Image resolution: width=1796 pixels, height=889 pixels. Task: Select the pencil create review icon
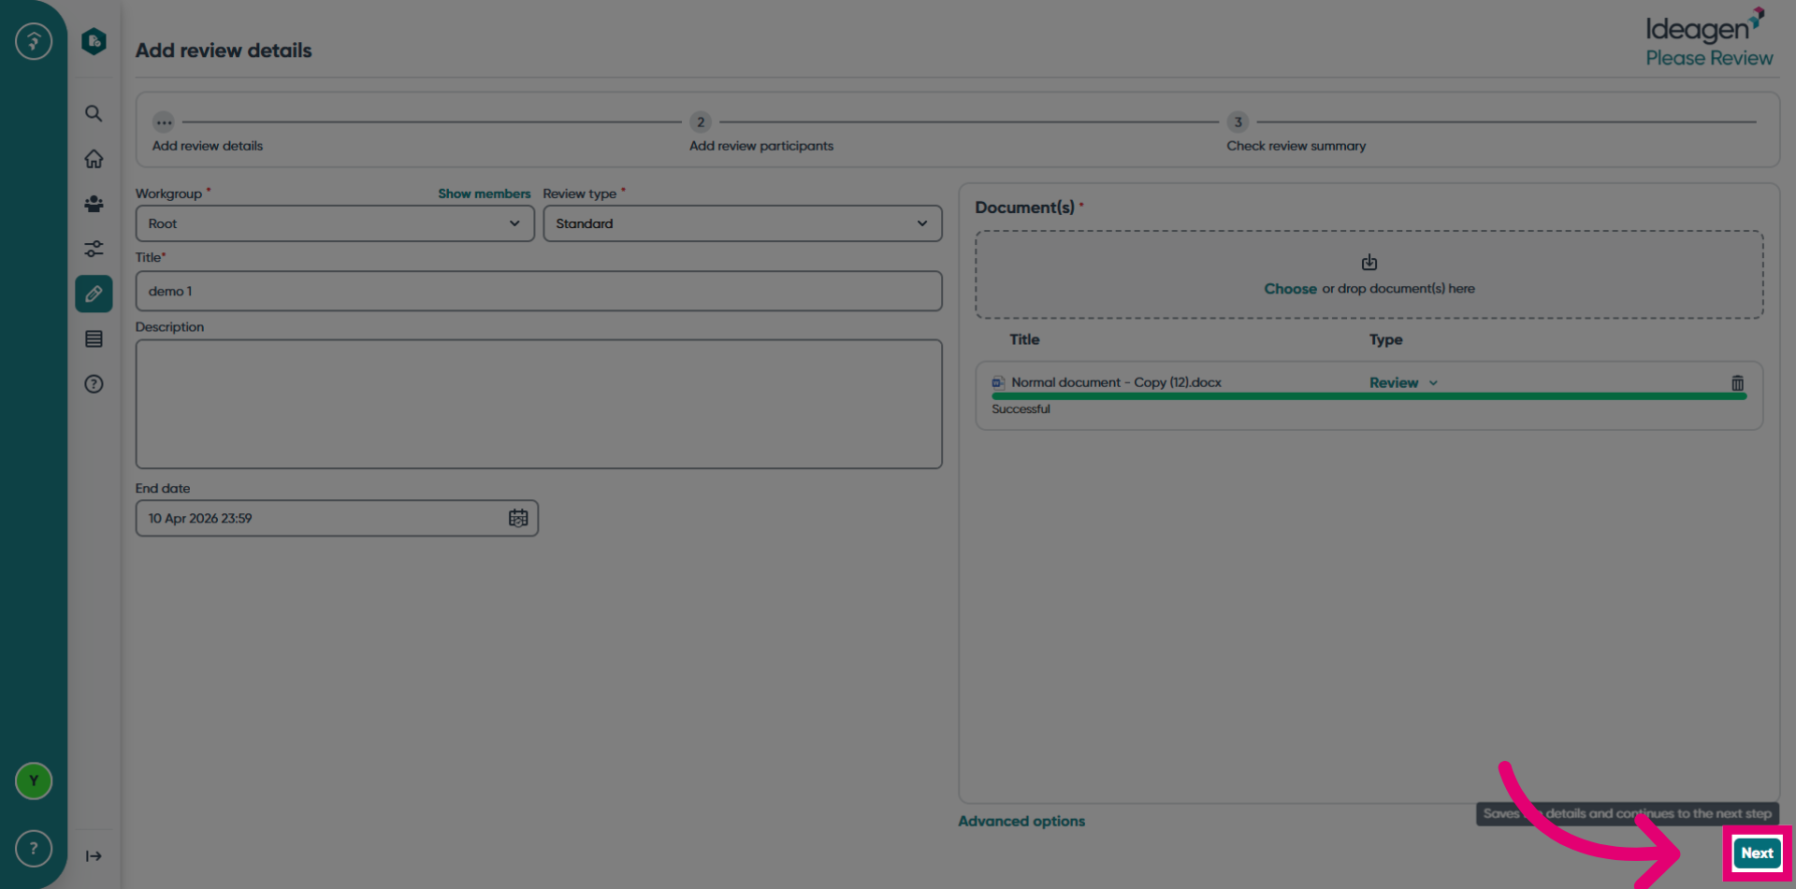(x=94, y=294)
